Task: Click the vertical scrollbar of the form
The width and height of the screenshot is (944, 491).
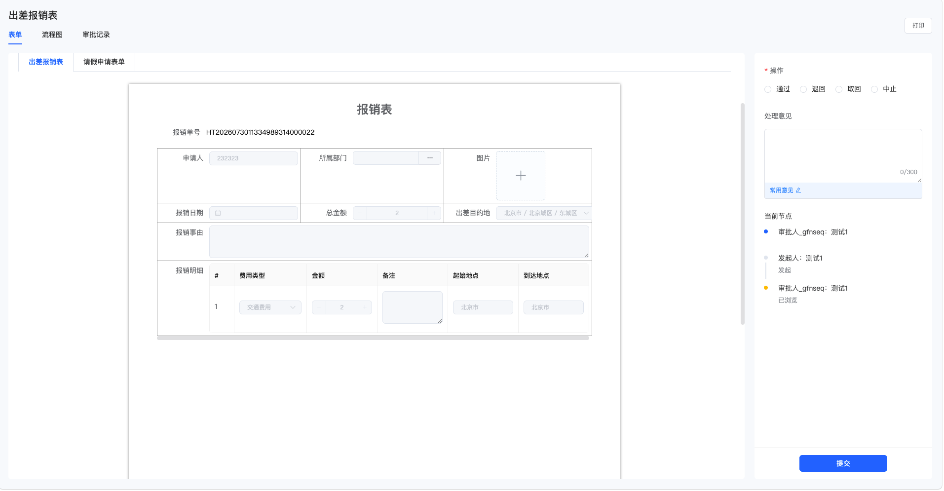Action: tap(742, 213)
